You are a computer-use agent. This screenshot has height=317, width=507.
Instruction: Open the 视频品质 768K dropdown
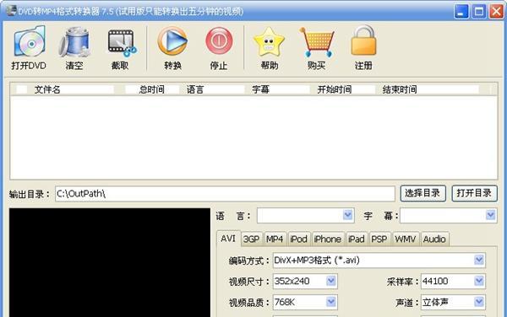tap(331, 302)
